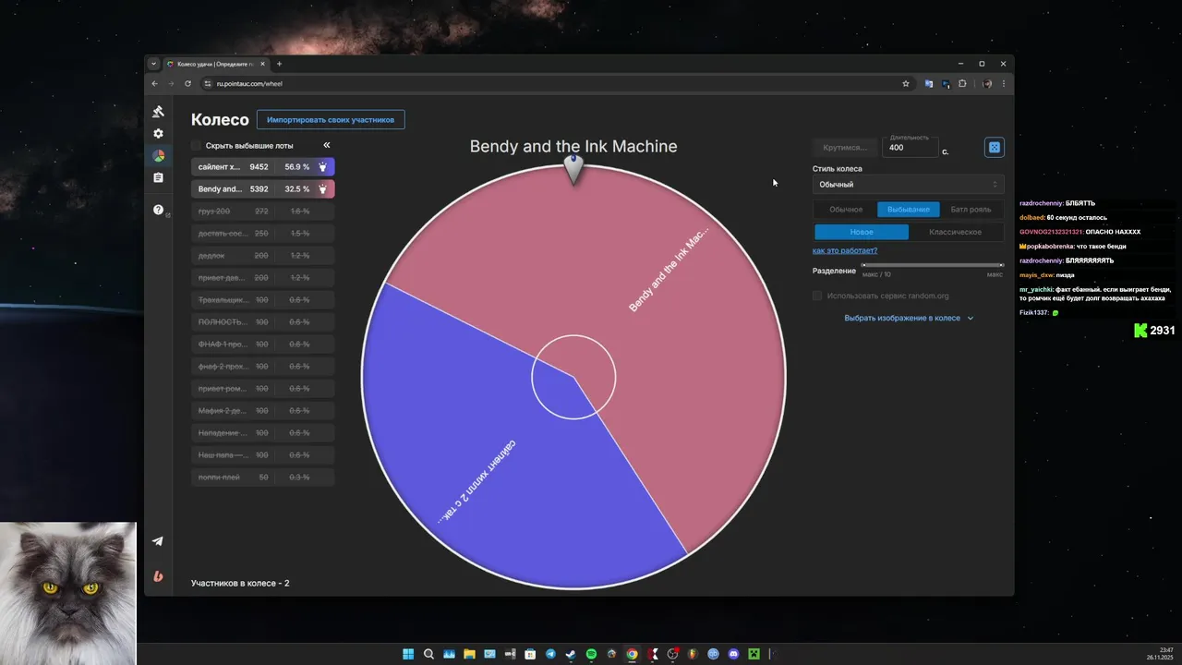This screenshot has width=1182, height=665.
Task: Click eliminated Мафия 2 де... row
Action: [x=263, y=411]
